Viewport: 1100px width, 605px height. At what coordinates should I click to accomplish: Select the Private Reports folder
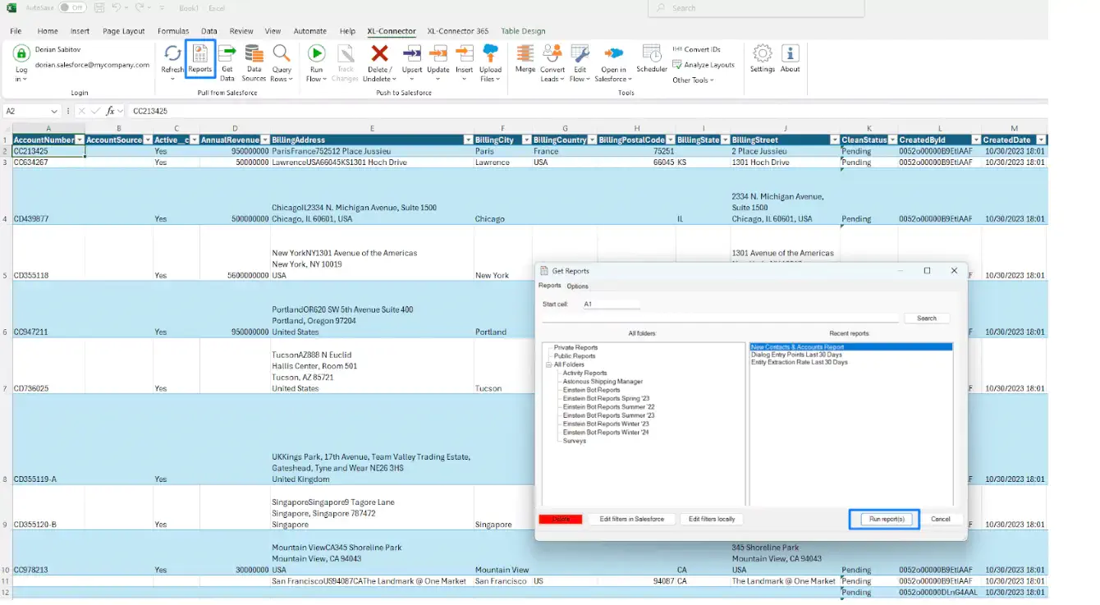[x=575, y=348]
